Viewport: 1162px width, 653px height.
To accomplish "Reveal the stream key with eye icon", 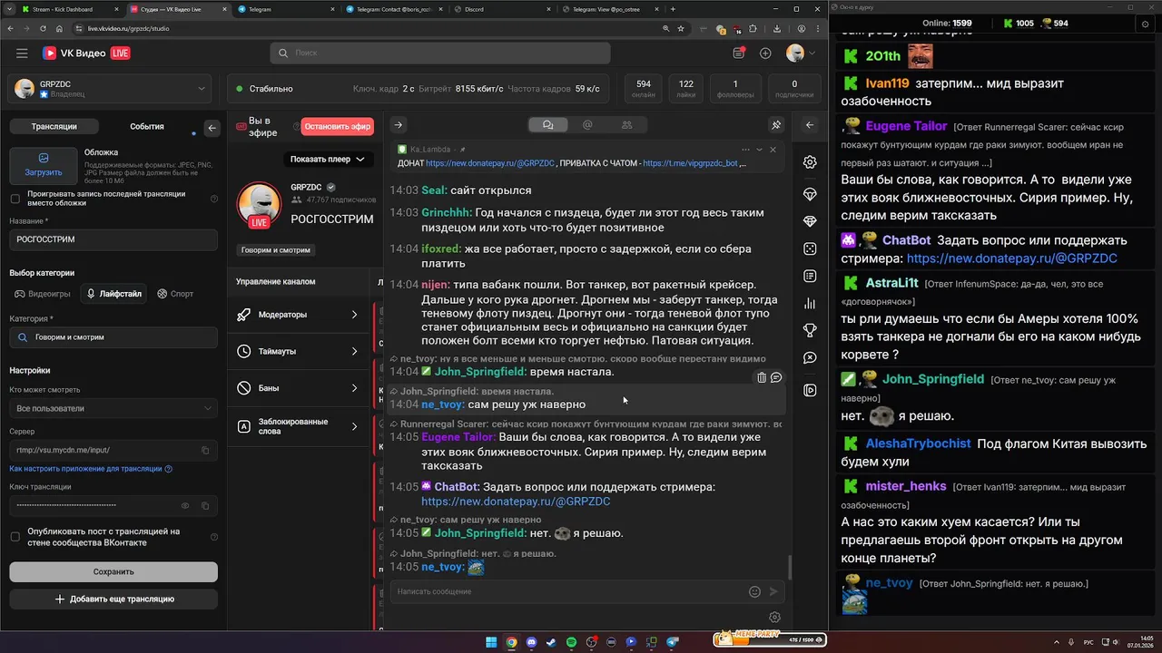I will (185, 505).
